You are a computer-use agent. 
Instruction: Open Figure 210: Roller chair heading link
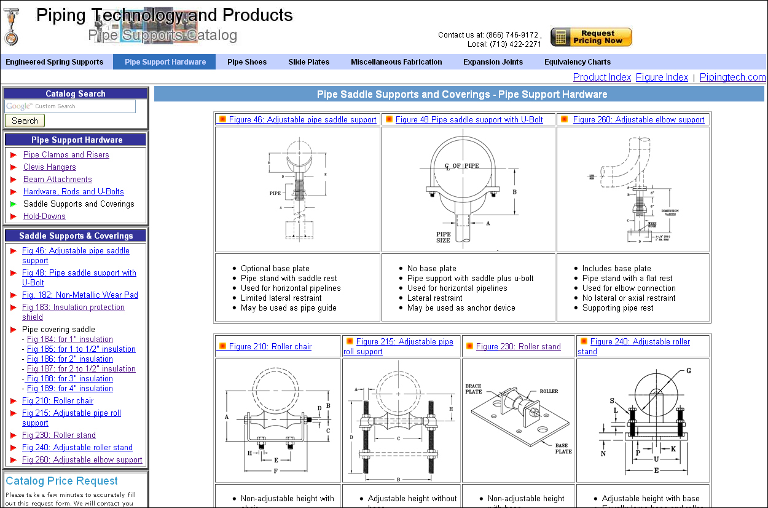pos(270,347)
